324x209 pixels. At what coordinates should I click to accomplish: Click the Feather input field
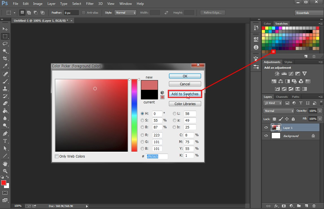pos(71,13)
